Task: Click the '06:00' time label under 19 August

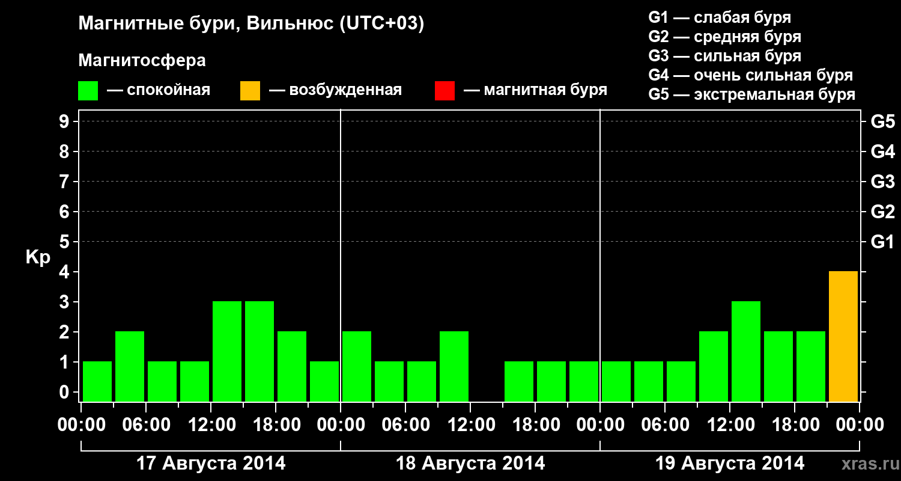Action: coord(664,425)
